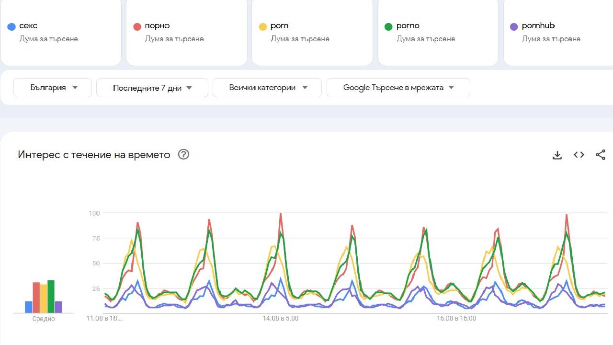
Task: Click the red dot for порно term
Action: point(137,26)
